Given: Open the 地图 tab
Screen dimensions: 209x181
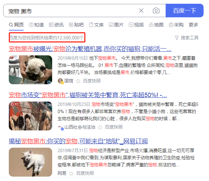Looking at the screenshot, I should tap(156, 25).
